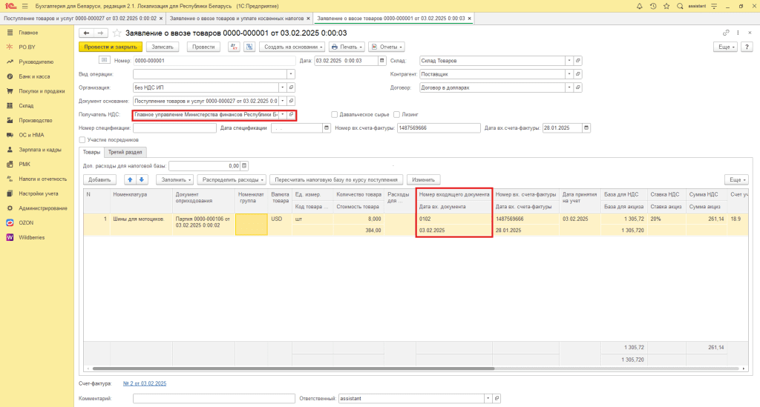Open the global search magnifier icon
The image size is (760, 407).
click(x=680, y=6)
